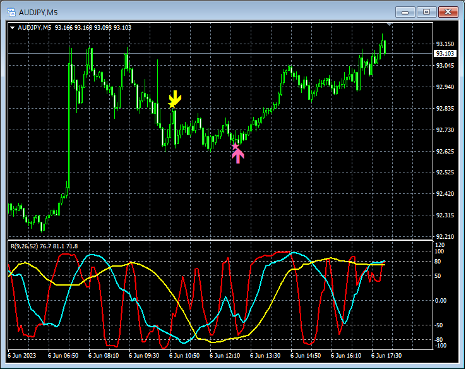Click the 92.940 price scale label
The width and height of the screenshot is (466, 369).
pyautogui.click(x=445, y=87)
